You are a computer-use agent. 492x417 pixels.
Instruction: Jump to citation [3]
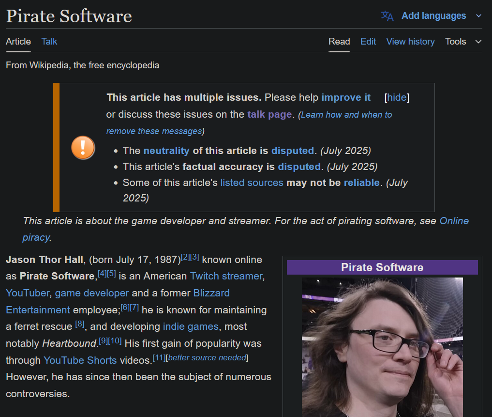click(194, 257)
